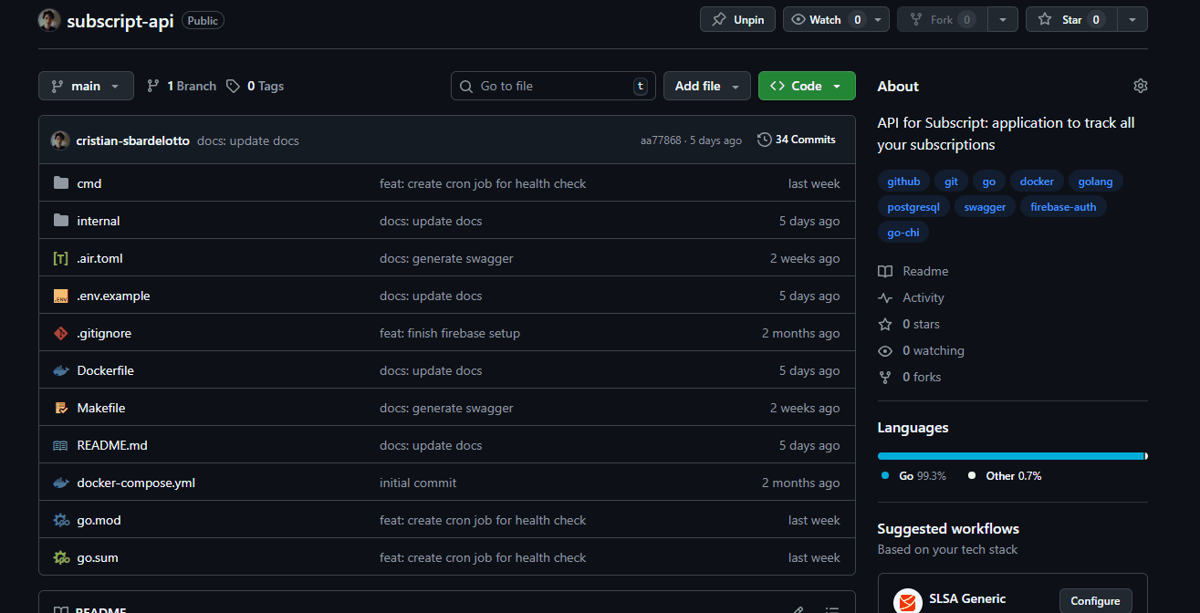Open the docker-compose.yml file
The width and height of the screenshot is (1200, 613).
pos(136,483)
